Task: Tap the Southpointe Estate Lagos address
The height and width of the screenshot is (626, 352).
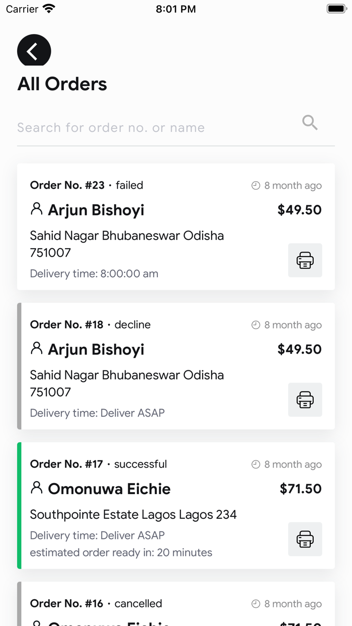Action: [133, 514]
